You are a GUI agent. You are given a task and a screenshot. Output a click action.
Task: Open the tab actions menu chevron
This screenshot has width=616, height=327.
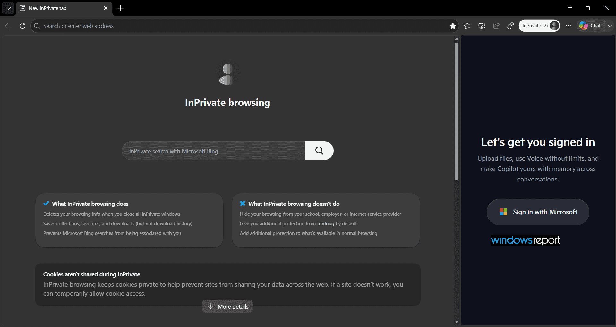point(8,8)
